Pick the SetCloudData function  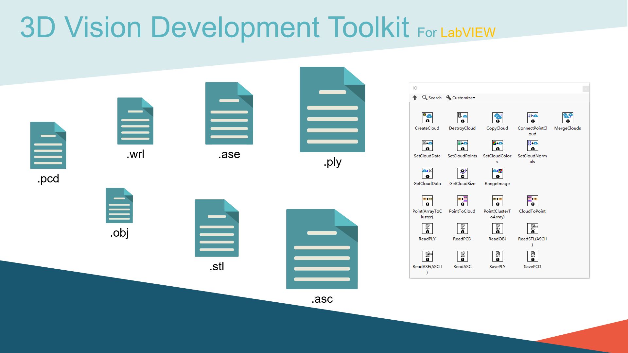coord(427,145)
